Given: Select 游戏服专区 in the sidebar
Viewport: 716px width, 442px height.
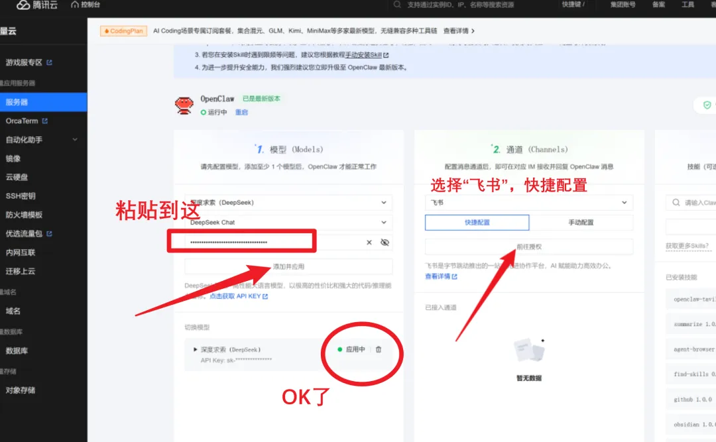Looking at the screenshot, I should [24, 62].
